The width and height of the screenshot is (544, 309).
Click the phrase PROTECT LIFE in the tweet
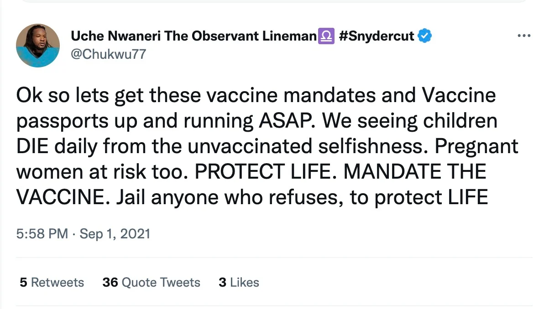coord(263,172)
